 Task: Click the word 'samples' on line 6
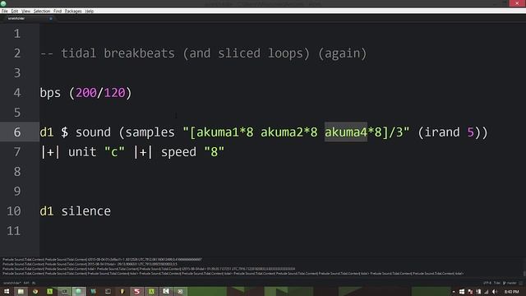[x=150, y=132]
